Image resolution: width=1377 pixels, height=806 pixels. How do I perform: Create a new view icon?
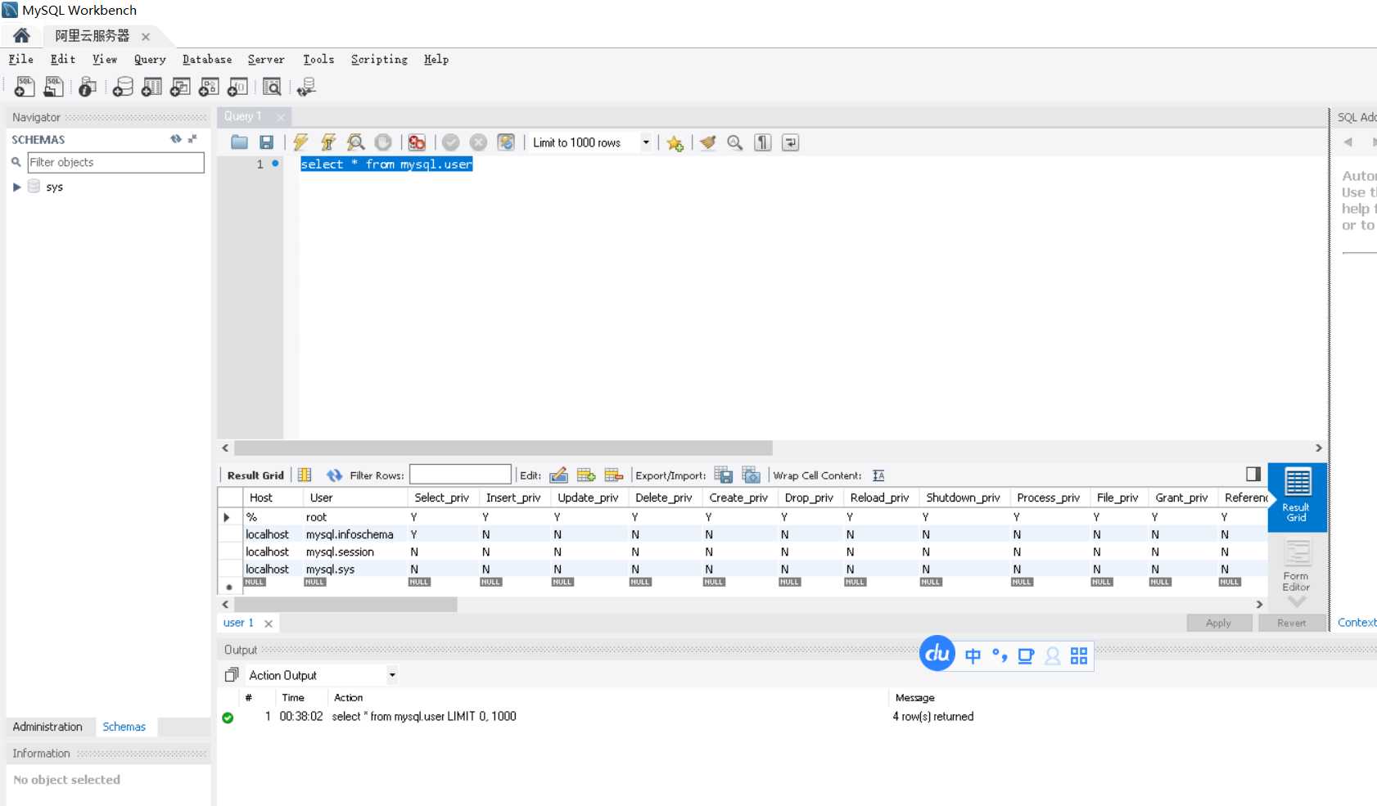click(180, 86)
